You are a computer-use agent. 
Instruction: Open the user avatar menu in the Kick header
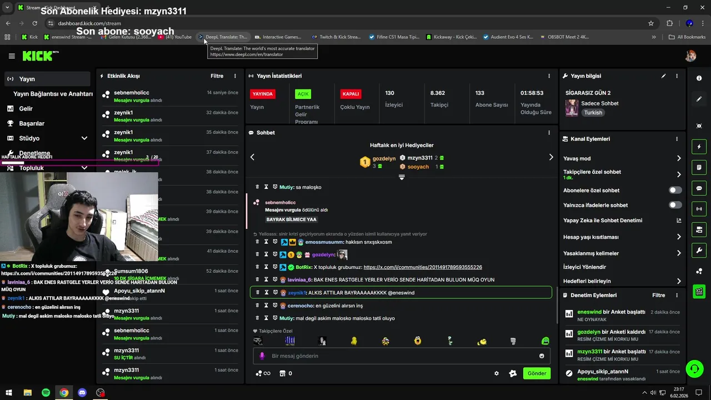point(690,56)
